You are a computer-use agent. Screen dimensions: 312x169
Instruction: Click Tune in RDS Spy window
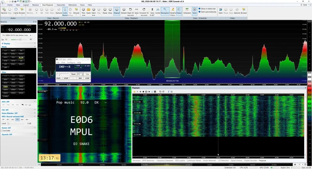[87, 74]
